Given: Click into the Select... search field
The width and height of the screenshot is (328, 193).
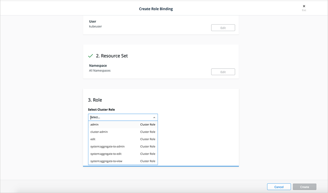Looking at the screenshot, I should (x=120, y=117).
